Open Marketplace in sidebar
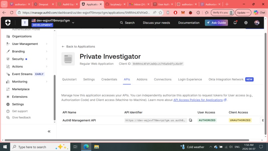Image resolution: width=268 pixels, height=151 pixels. [x=21, y=89]
